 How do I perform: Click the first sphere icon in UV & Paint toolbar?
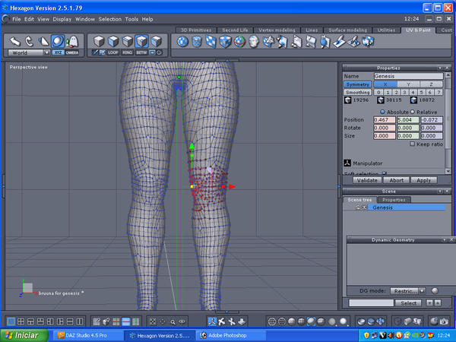pyautogui.click(x=182, y=40)
